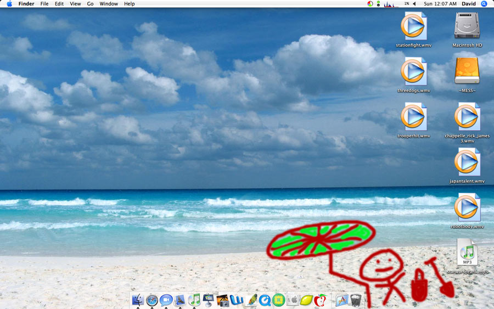Screen dimensions: 494x309
Task: Select the chappelle_rick_james3.wmv file icon
Action: click(467, 116)
